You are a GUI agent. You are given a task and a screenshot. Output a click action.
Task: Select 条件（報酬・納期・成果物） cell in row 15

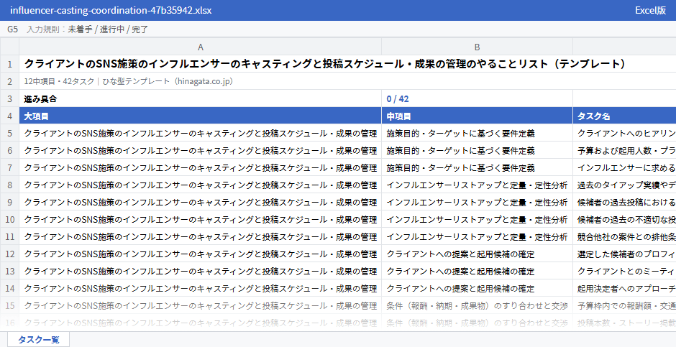(x=478, y=305)
